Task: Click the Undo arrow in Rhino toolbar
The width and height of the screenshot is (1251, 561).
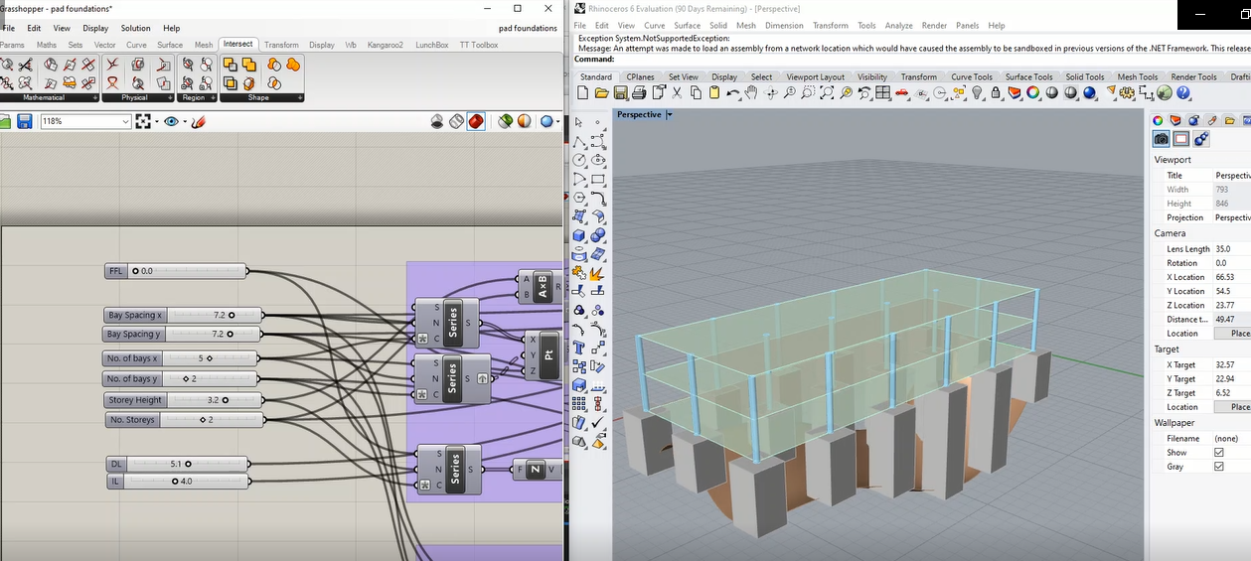Action: click(x=732, y=93)
